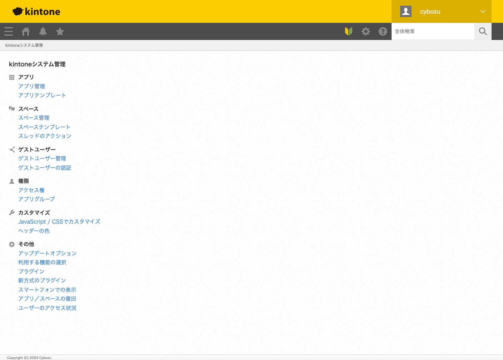Open アップデートオプション link
The height and width of the screenshot is (360, 503).
click(48, 253)
